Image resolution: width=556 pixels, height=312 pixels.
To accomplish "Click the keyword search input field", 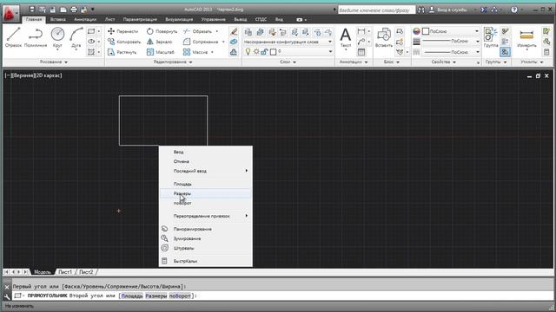I will (x=376, y=10).
